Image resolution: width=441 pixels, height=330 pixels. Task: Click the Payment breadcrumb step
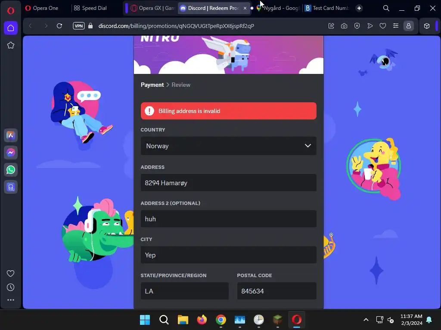pos(152,85)
